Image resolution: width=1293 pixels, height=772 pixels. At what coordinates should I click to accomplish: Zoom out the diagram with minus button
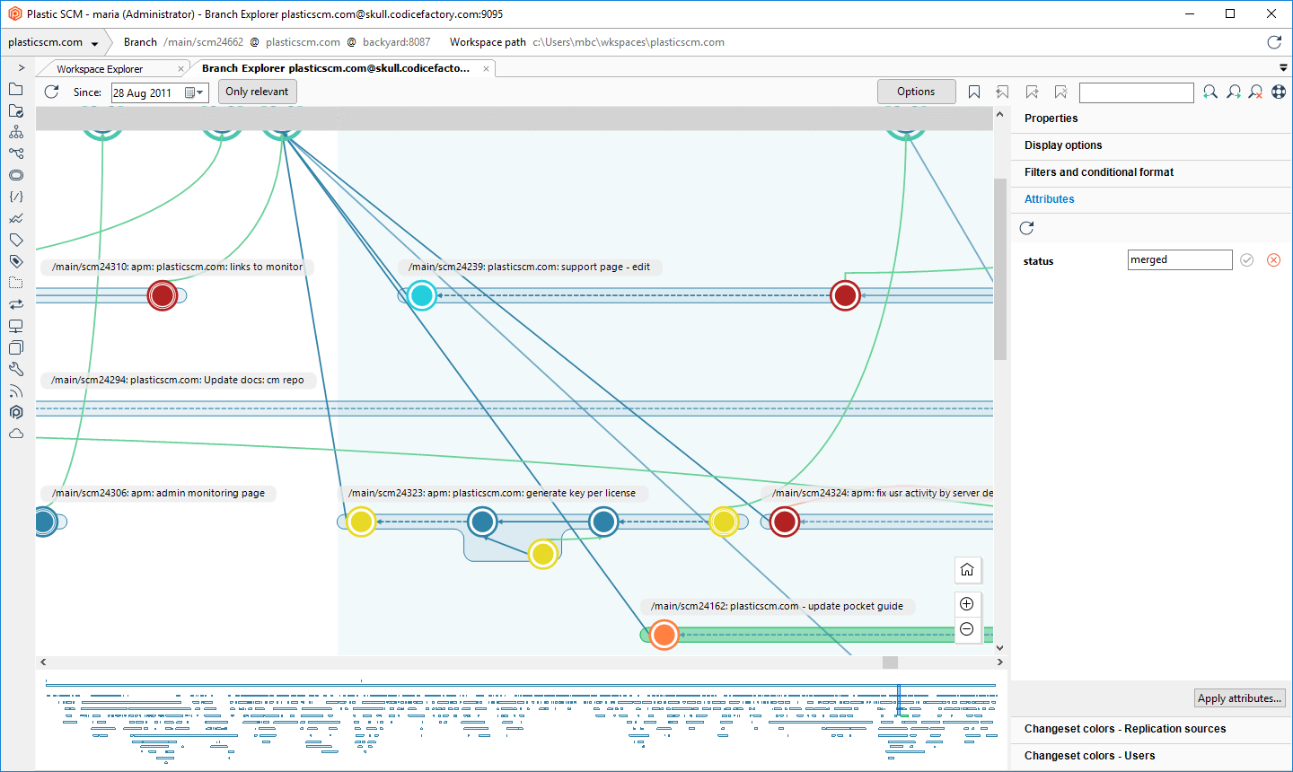click(x=967, y=629)
